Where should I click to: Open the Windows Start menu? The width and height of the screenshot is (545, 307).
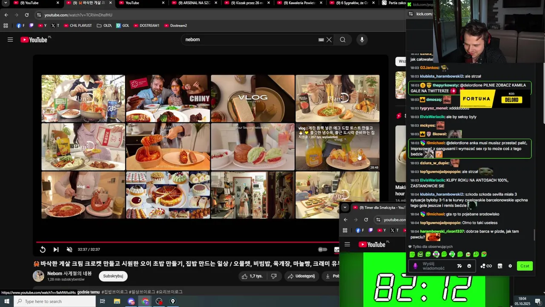tap(6, 301)
